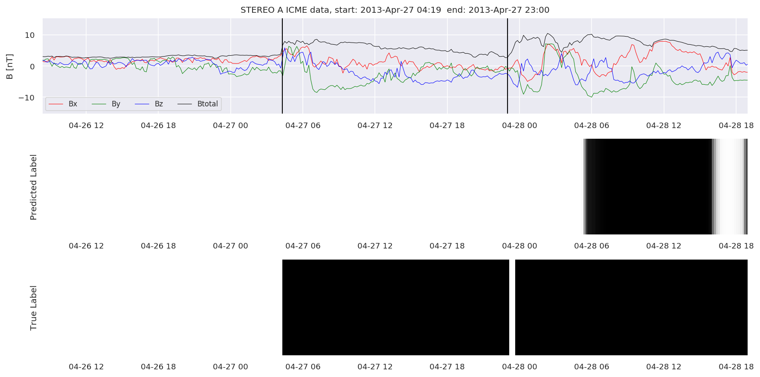This screenshot has width=760, height=377.
Task: Click the second vertical marker line near 04-27 23
Action: (508, 66)
